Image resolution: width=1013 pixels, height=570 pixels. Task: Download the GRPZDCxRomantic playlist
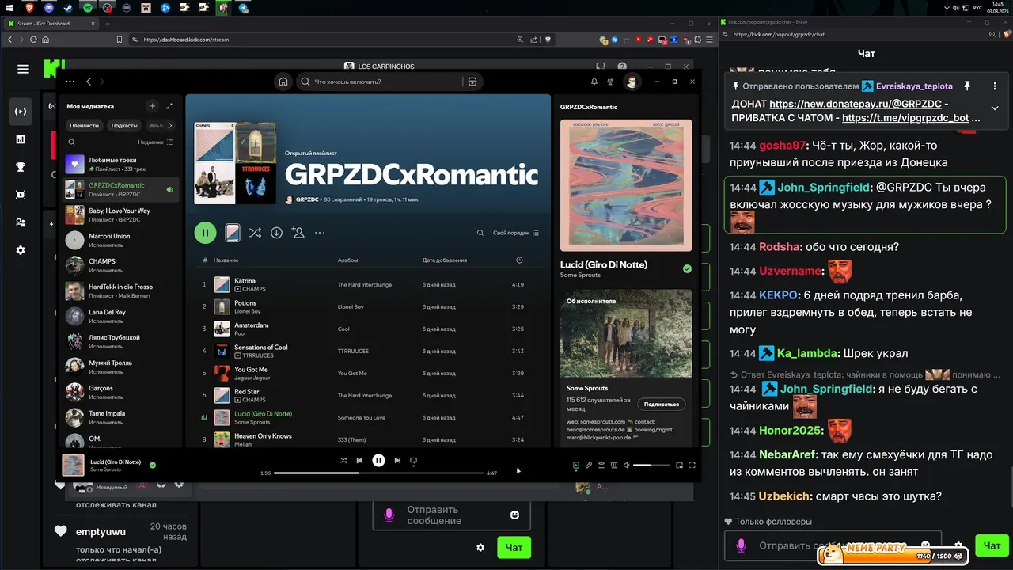tap(276, 233)
